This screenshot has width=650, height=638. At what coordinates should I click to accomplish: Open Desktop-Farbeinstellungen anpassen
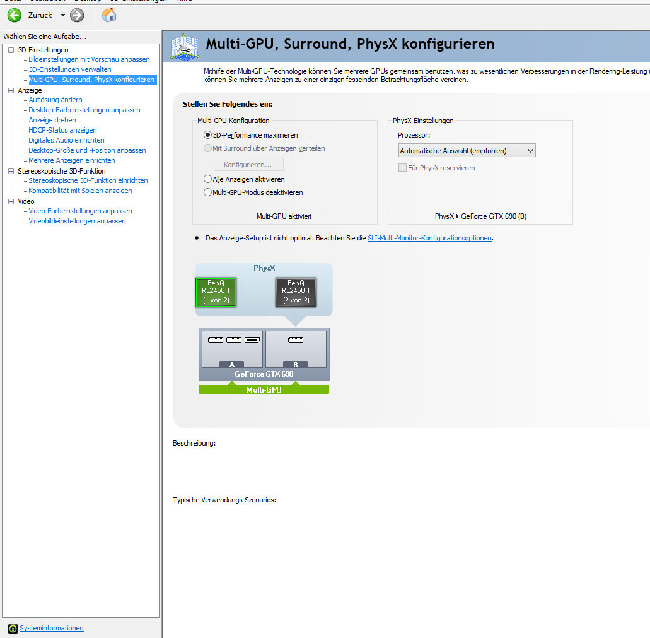[84, 110]
